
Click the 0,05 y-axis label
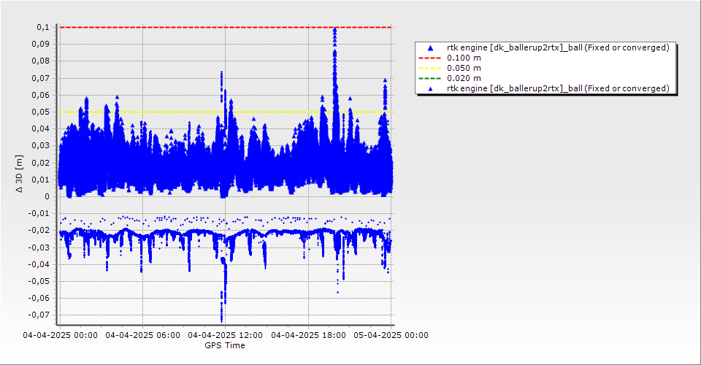(x=41, y=112)
